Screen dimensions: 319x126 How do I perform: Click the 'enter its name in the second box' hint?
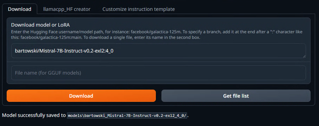168,37
